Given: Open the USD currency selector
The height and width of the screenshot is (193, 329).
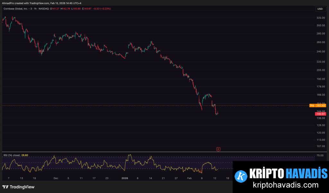Looking at the screenshot, I should pos(320,9).
